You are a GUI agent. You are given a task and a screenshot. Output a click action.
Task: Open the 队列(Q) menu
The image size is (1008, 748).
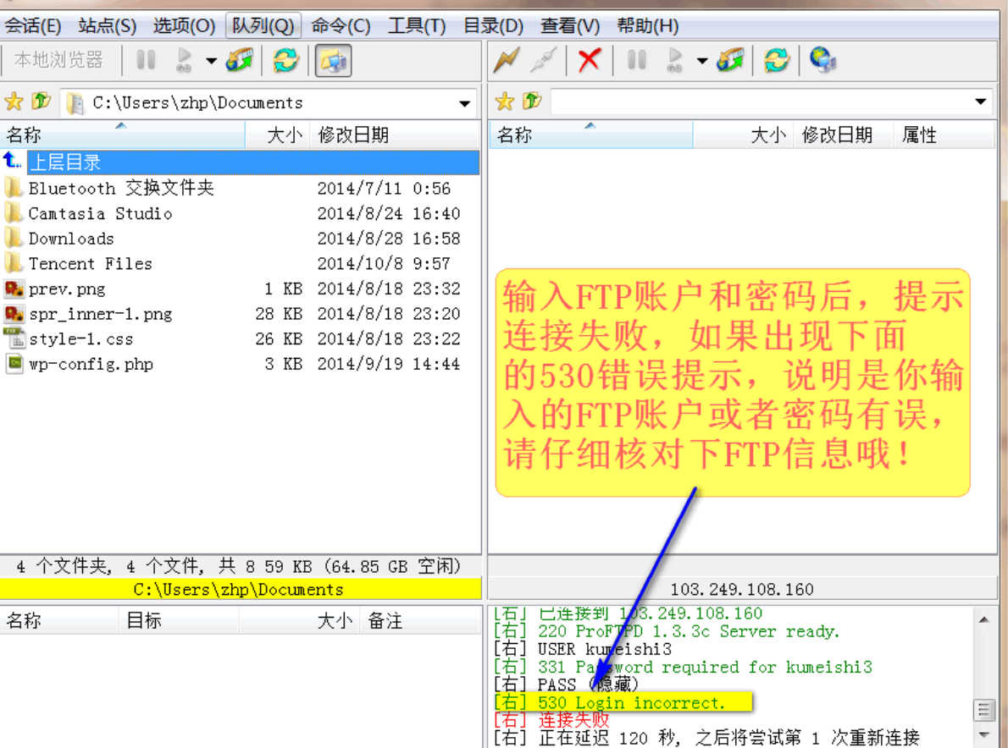pyautogui.click(x=263, y=25)
